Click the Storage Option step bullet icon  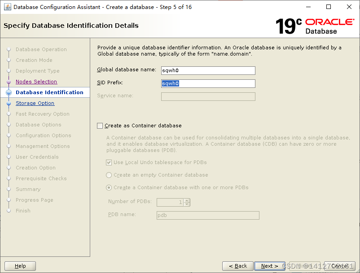click(9, 103)
